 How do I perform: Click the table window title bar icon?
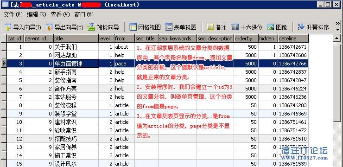5,4
